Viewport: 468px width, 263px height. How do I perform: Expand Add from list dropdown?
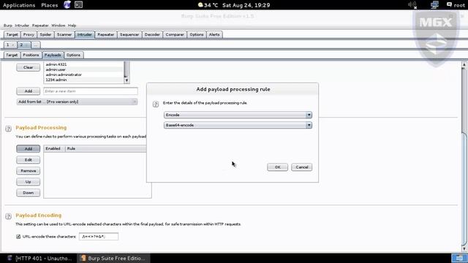77,102
